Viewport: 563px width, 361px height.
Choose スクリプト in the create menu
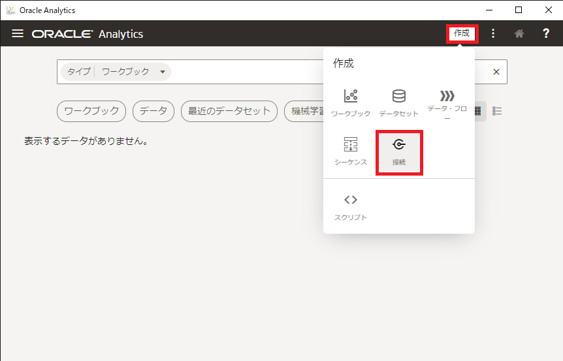(351, 207)
